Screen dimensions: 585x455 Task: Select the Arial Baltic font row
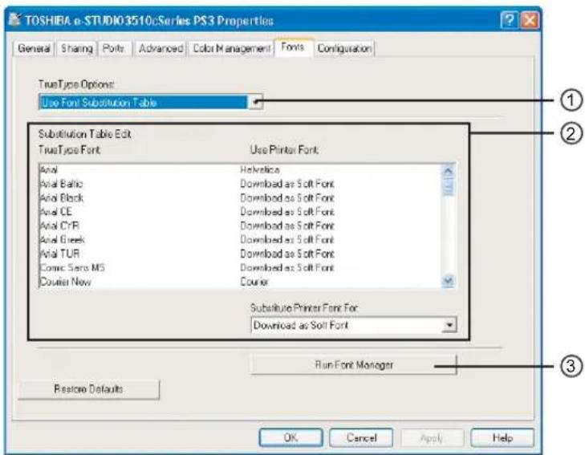[239, 184]
